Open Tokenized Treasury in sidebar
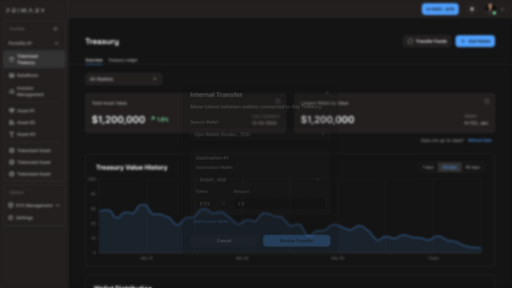The width and height of the screenshot is (512, 288). click(x=34, y=59)
